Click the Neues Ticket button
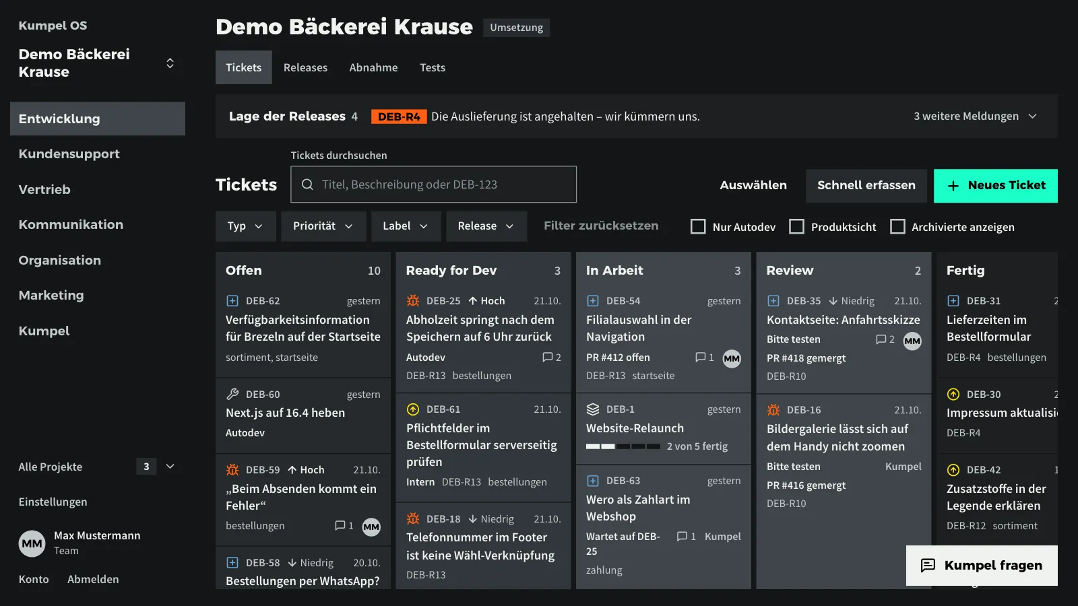The image size is (1078, 606). click(996, 186)
